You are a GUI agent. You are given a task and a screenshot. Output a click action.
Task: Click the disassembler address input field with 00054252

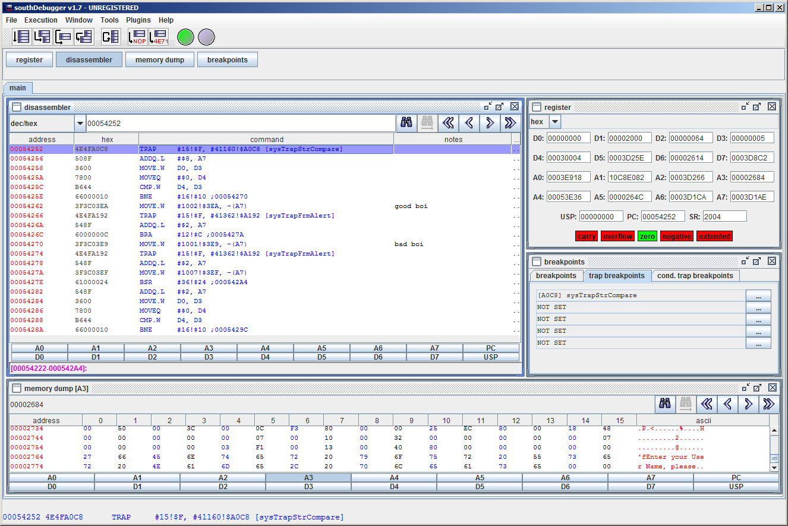(x=241, y=124)
